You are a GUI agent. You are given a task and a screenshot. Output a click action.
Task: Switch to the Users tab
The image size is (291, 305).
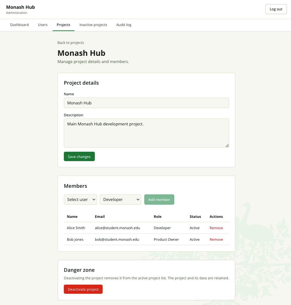coord(43,25)
